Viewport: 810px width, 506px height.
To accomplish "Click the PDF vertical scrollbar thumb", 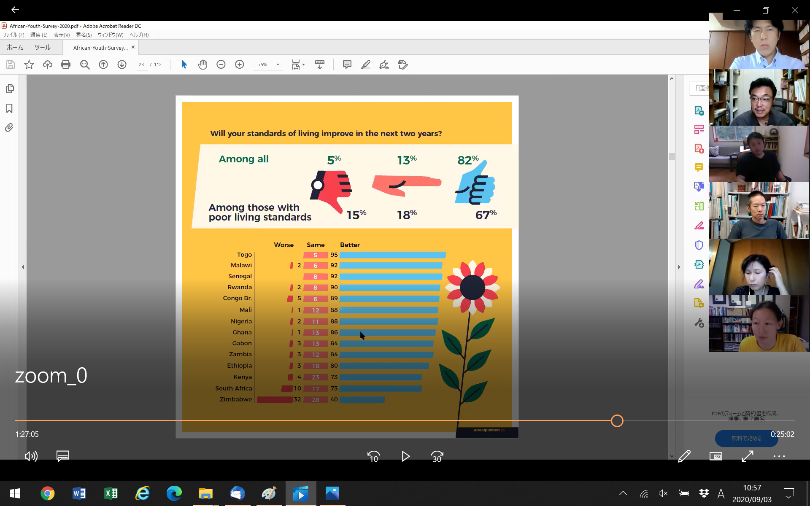I will pos(672,156).
